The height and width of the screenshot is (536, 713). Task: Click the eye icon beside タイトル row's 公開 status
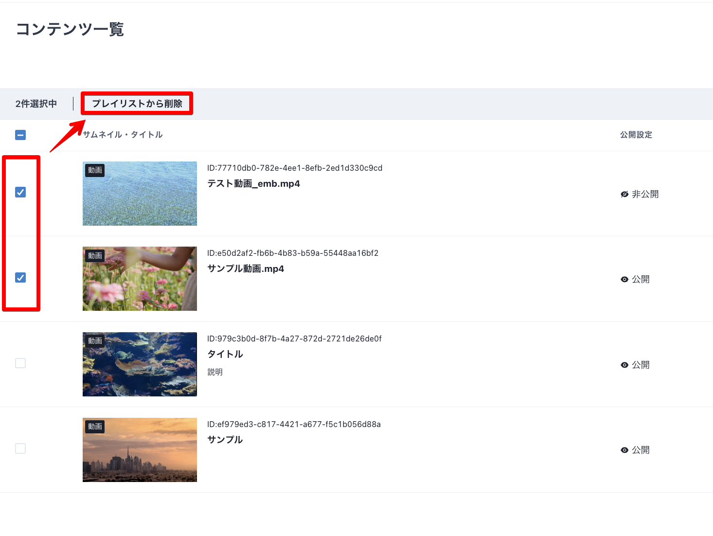pyautogui.click(x=624, y=364)
